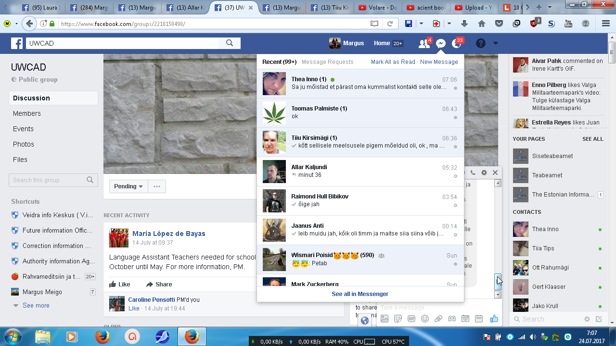Open the Messenger messages icon
The image size is (616, 346).
click(x=440, y=43)
